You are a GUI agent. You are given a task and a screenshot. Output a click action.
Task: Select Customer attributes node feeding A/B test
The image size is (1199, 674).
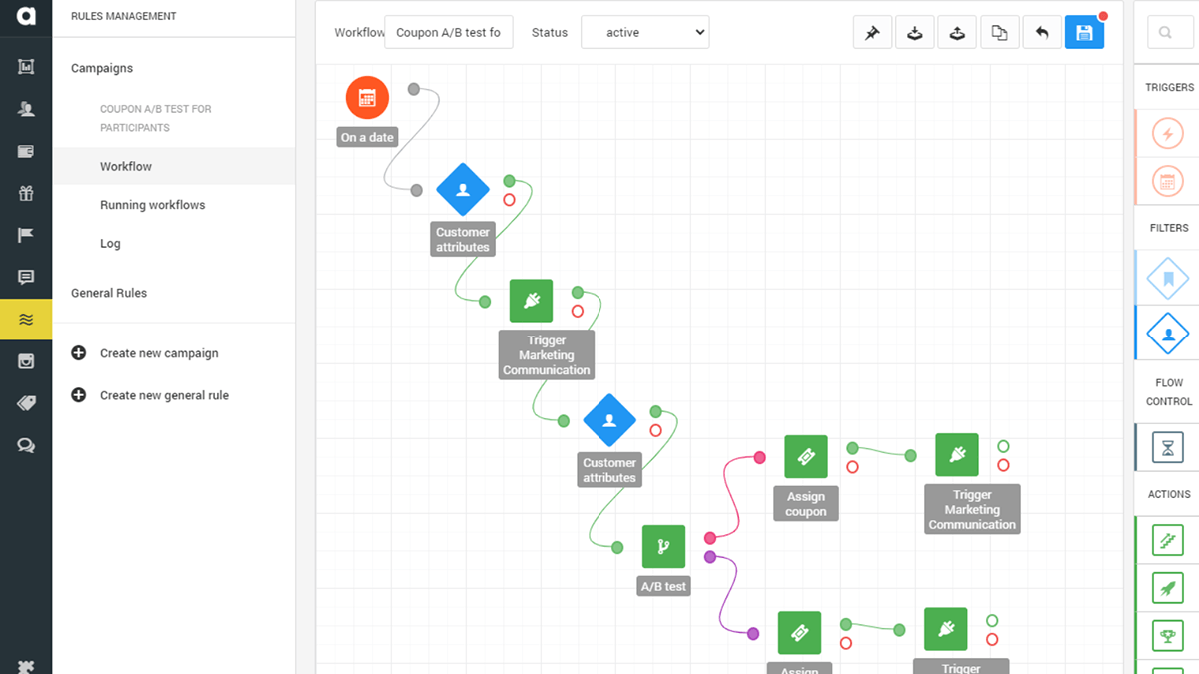pos(609,420)
